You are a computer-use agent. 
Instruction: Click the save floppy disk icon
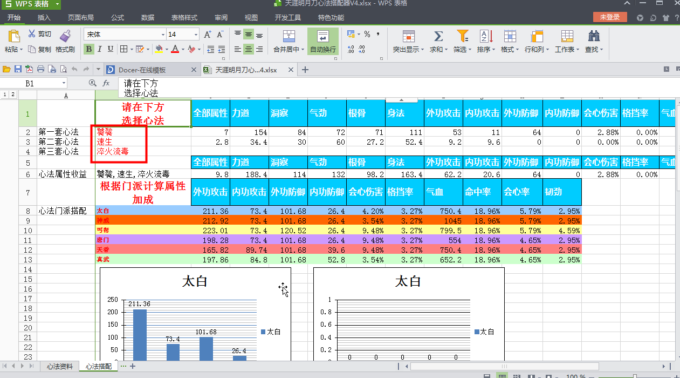pos(18,69)
